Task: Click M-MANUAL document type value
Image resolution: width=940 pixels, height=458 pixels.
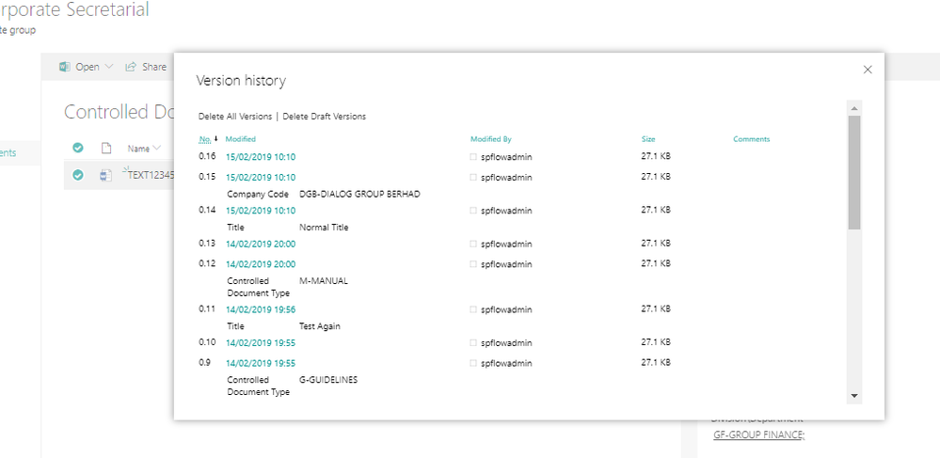Action: tap(323, 280)
